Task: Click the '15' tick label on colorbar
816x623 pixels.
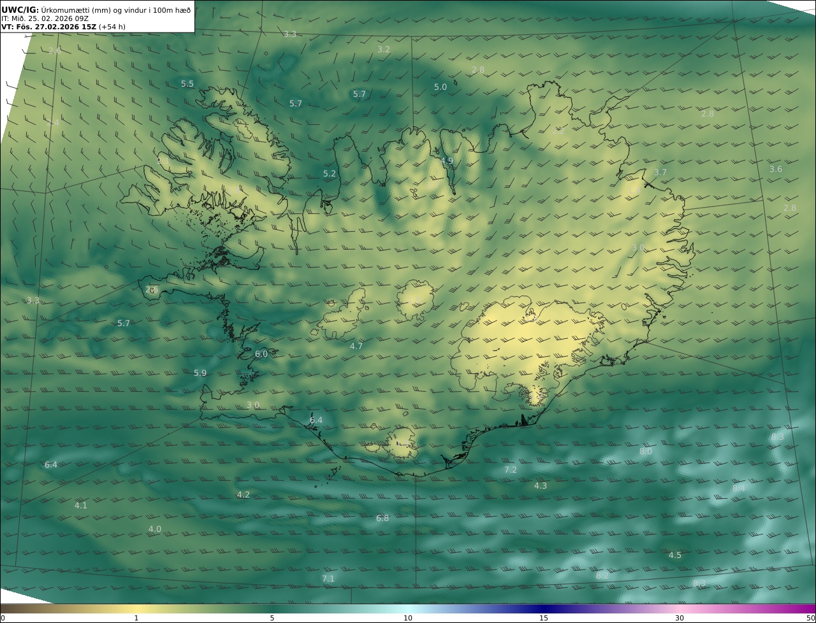Action: tap(544, 618)
